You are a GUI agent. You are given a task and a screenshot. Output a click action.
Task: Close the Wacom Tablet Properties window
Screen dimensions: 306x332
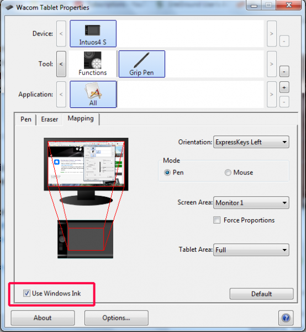pos(288,5)
